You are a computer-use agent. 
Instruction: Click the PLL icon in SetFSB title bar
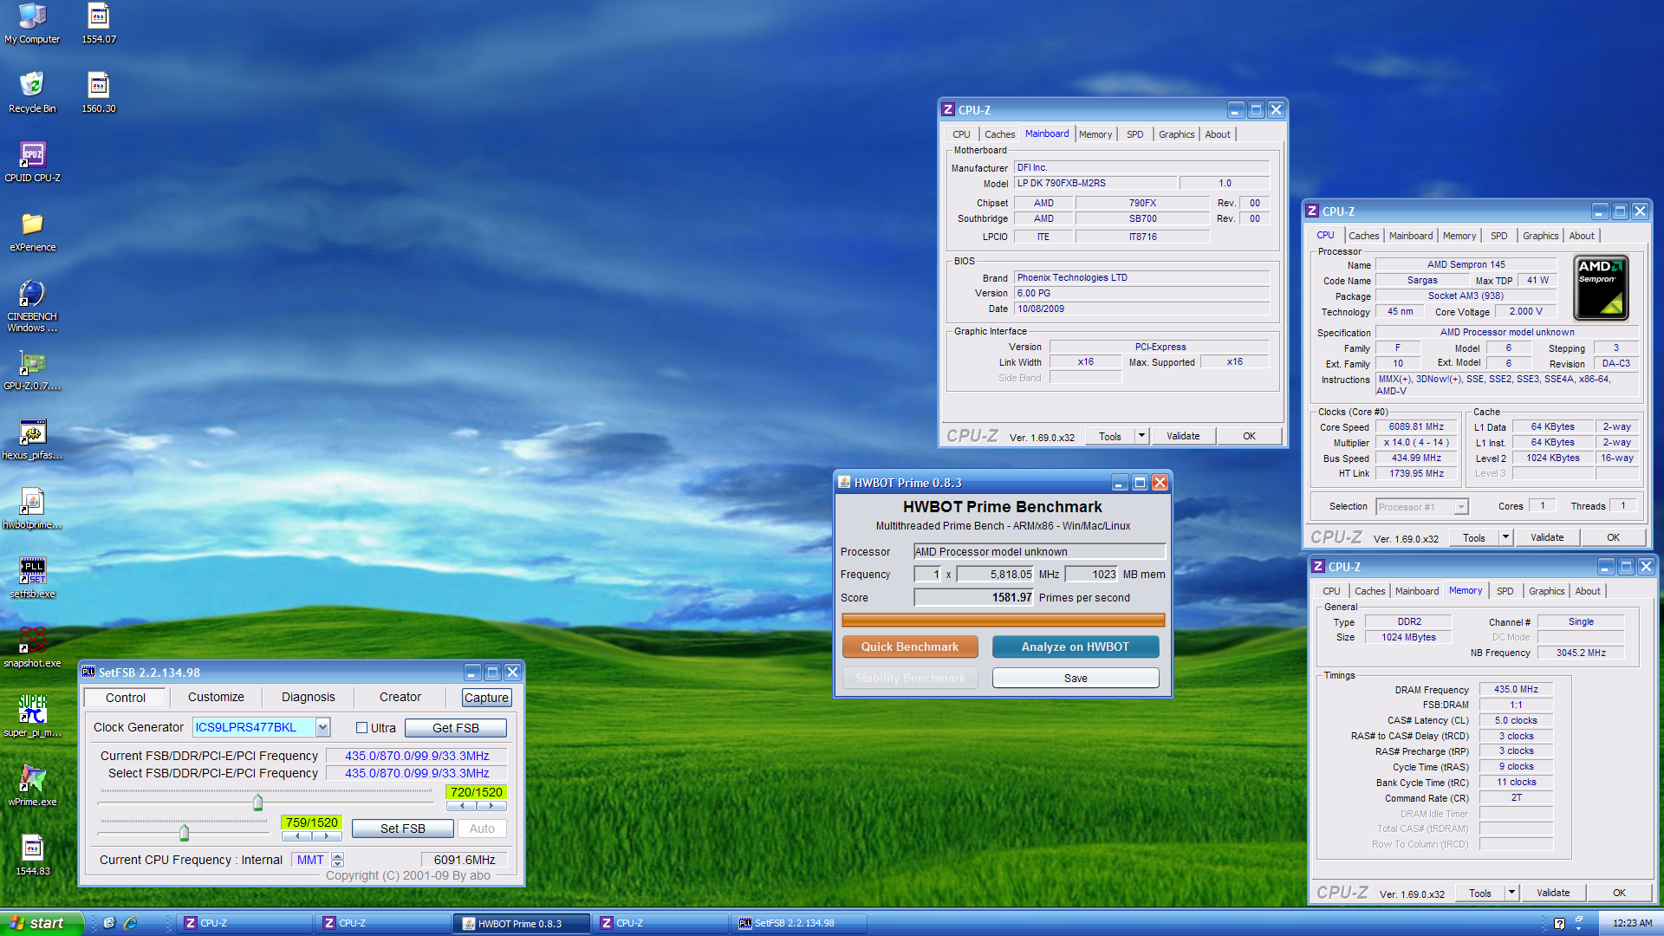coord(88,672)
